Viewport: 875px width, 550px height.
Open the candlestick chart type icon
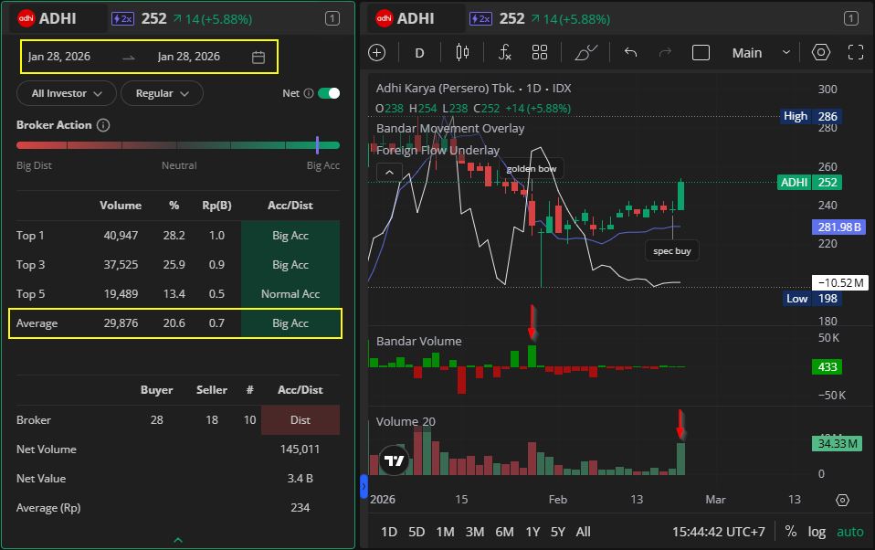[x=462, y=52]
